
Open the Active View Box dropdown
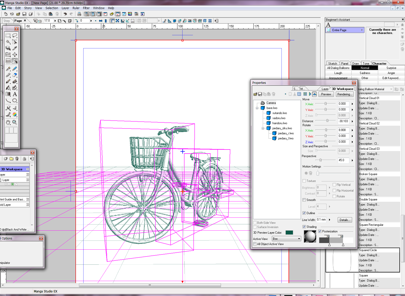point(286,239)
